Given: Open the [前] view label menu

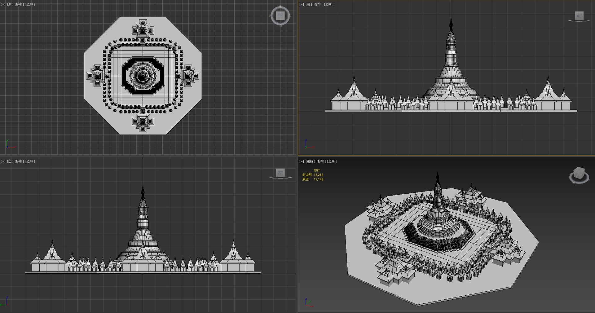Looking at the screenshot, I should click(309, 4).
